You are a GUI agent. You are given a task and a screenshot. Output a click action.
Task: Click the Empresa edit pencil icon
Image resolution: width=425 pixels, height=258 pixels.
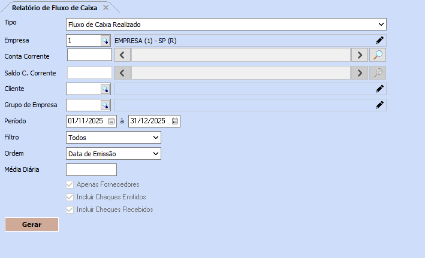379,40
